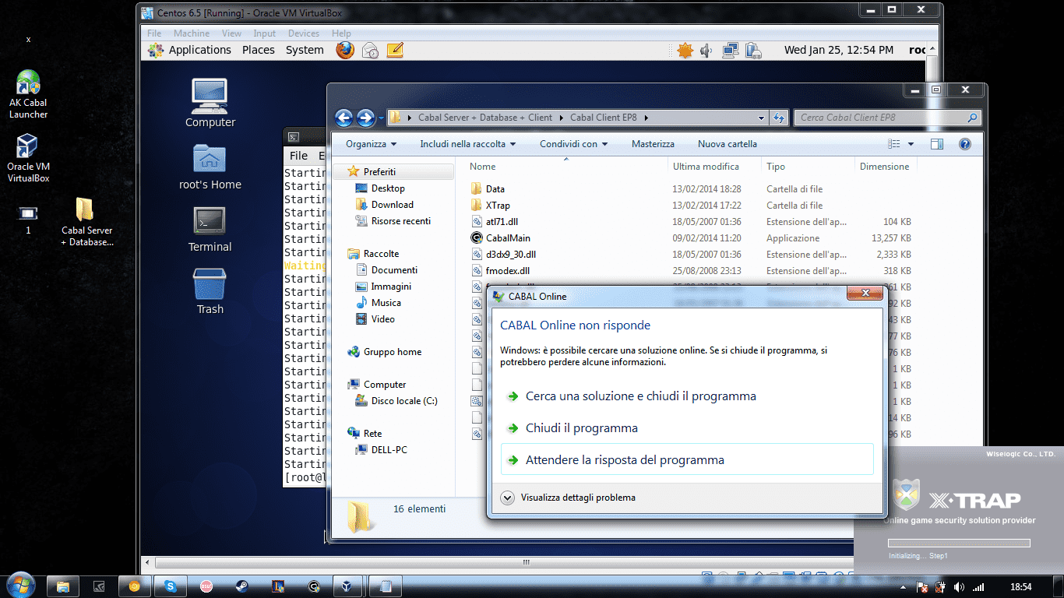1064x598 pixels.
Task: Open the taskbar volume icon
Action: tap(959, 587)
